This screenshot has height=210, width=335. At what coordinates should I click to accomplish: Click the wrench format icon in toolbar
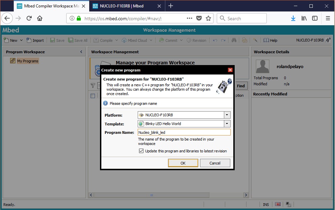(256, 40)
